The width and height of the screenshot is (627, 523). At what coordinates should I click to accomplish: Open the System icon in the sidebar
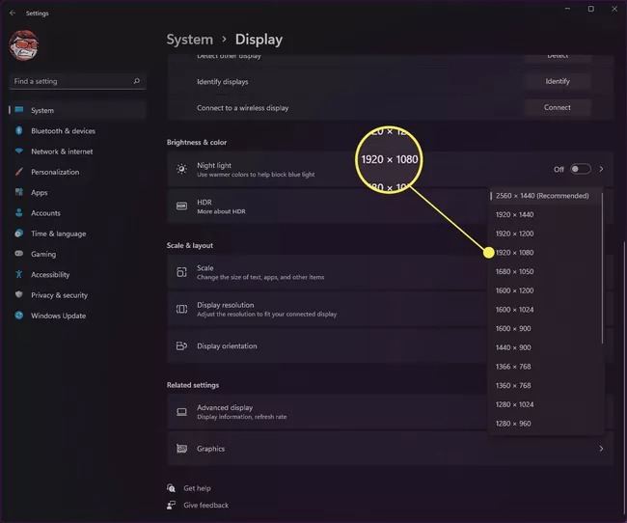(18, 110)
